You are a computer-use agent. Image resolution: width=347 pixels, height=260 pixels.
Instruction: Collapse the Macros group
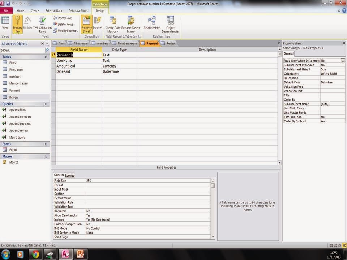click(46, 156)
